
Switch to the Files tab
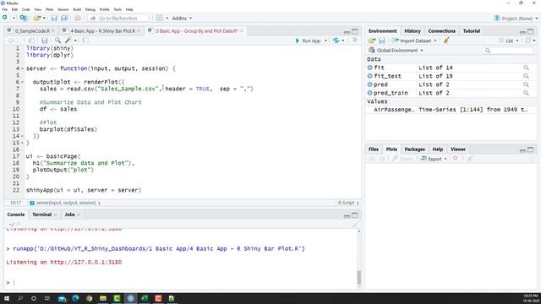coord(374,149)
